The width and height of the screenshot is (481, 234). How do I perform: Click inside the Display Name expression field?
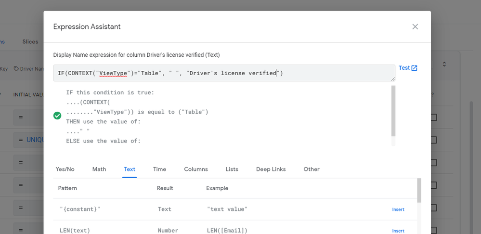[224, 73]
